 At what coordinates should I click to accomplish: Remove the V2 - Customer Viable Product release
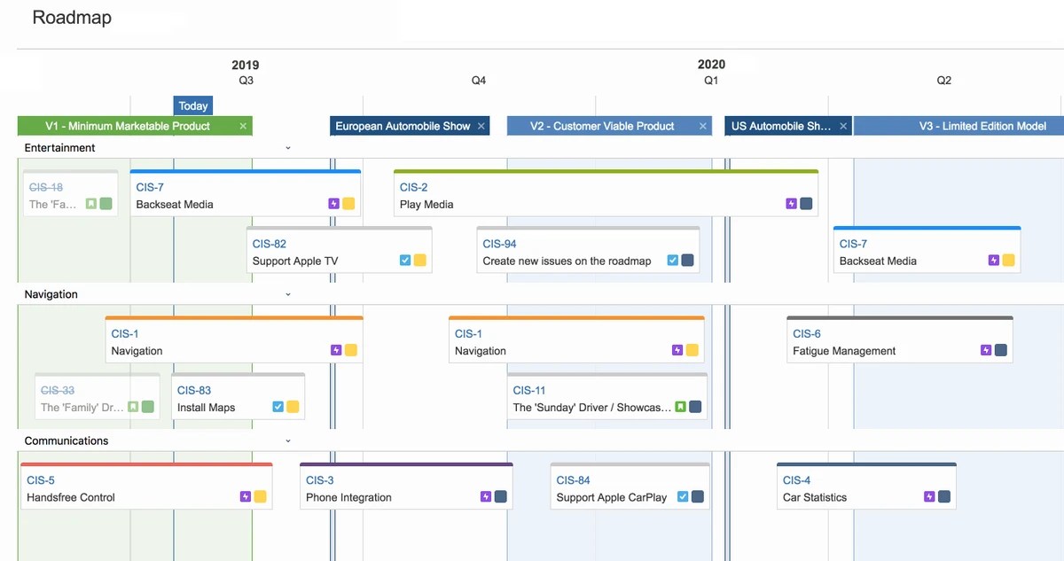(703, 127)
